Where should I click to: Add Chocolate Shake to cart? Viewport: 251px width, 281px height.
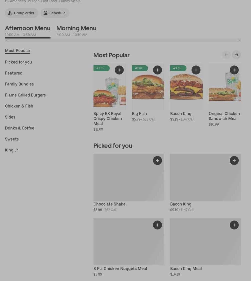coord(157,160)
